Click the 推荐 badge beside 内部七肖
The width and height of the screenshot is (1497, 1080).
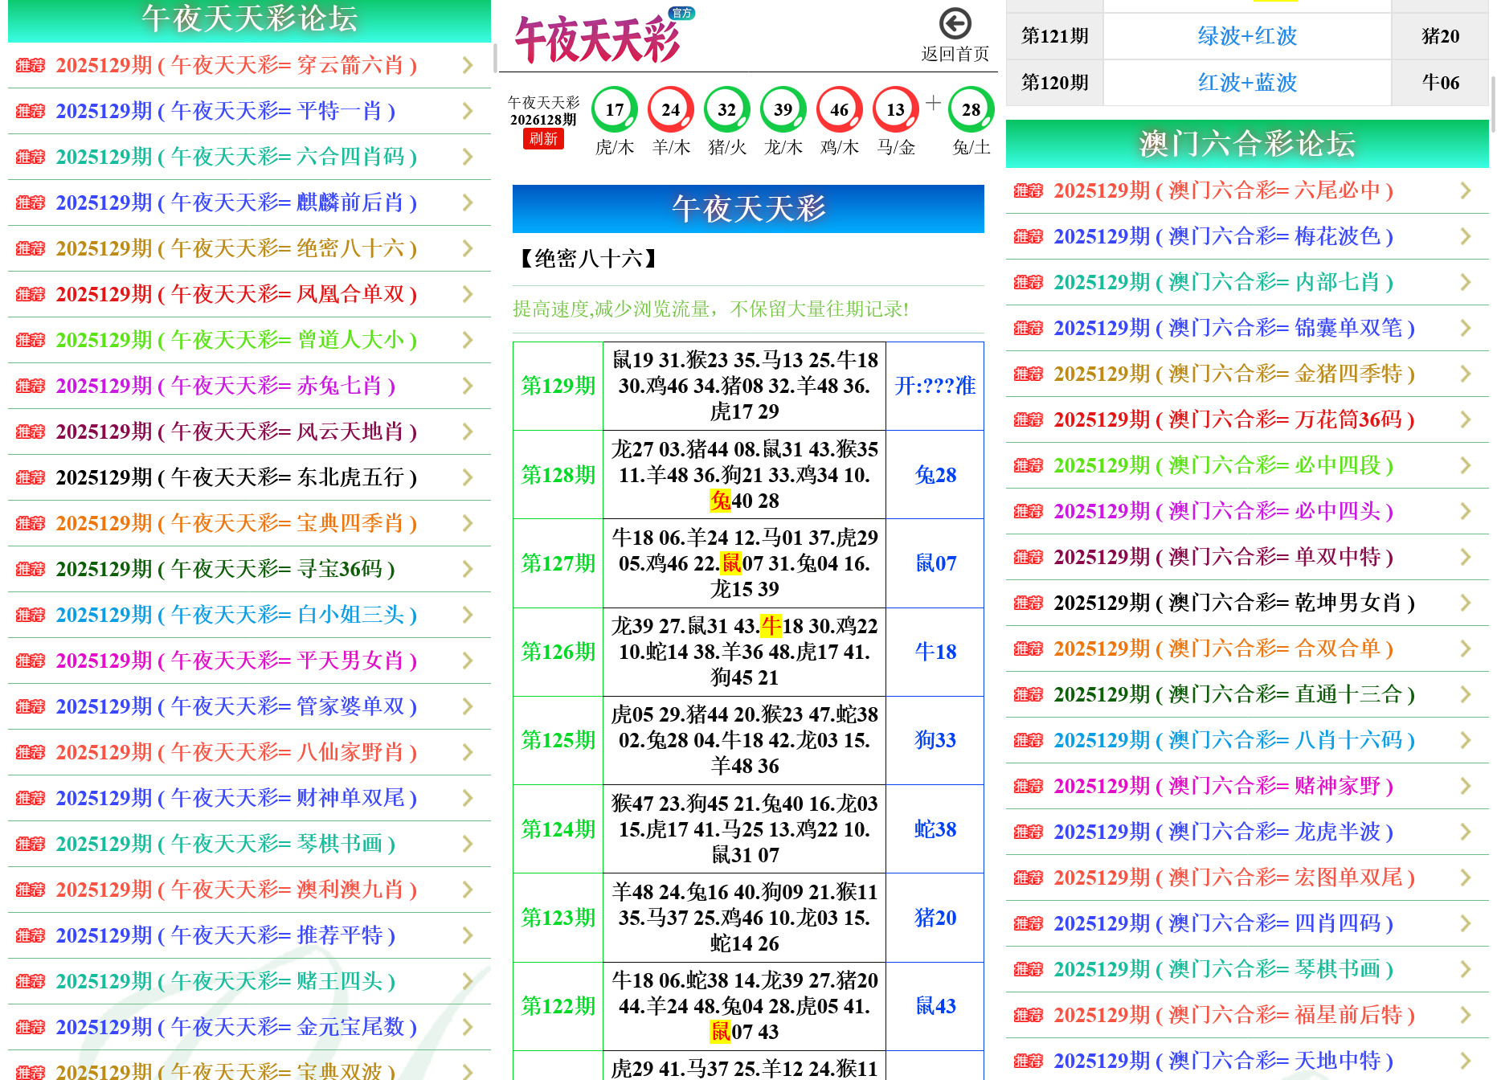pyautogui.click(x=1029, y=282)
